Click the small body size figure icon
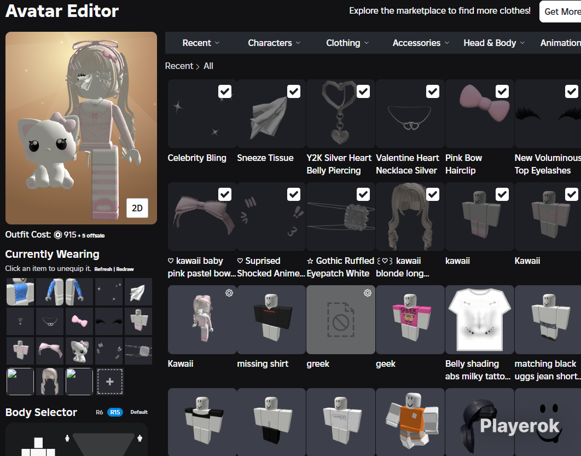 pos(67,438)
